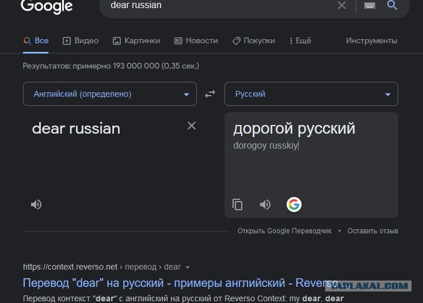Copy the translated text
This screenshot has width=423, height=303.
(237, 204)
